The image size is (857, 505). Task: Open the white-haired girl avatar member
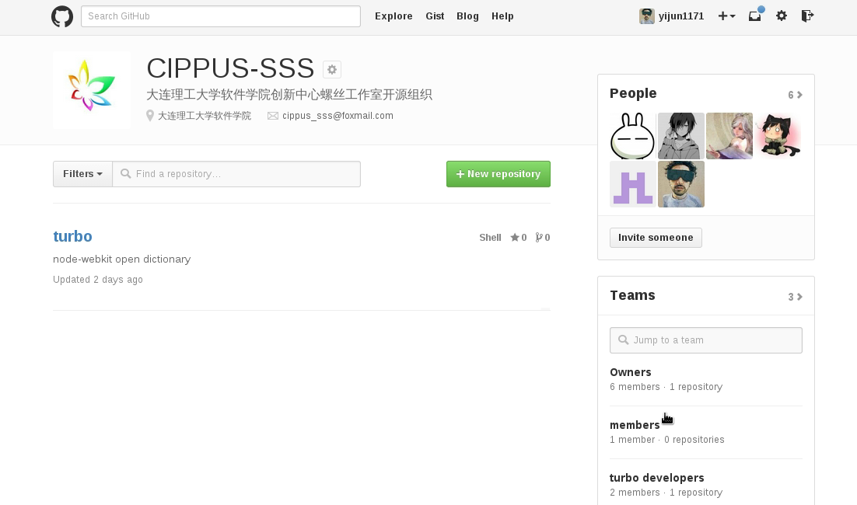[x=729, y=136]
